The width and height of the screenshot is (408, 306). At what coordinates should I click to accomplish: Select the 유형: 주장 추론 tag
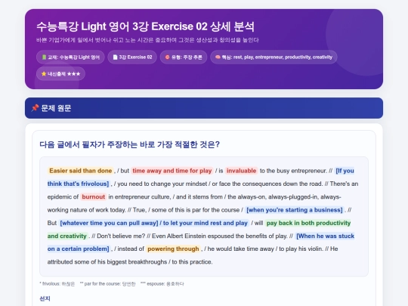click(184, 57)
